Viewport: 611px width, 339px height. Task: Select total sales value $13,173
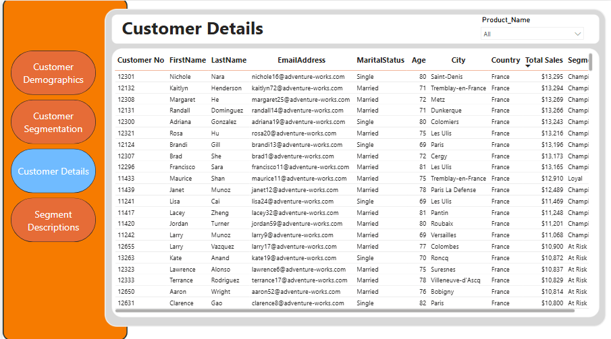coord(552,156)
